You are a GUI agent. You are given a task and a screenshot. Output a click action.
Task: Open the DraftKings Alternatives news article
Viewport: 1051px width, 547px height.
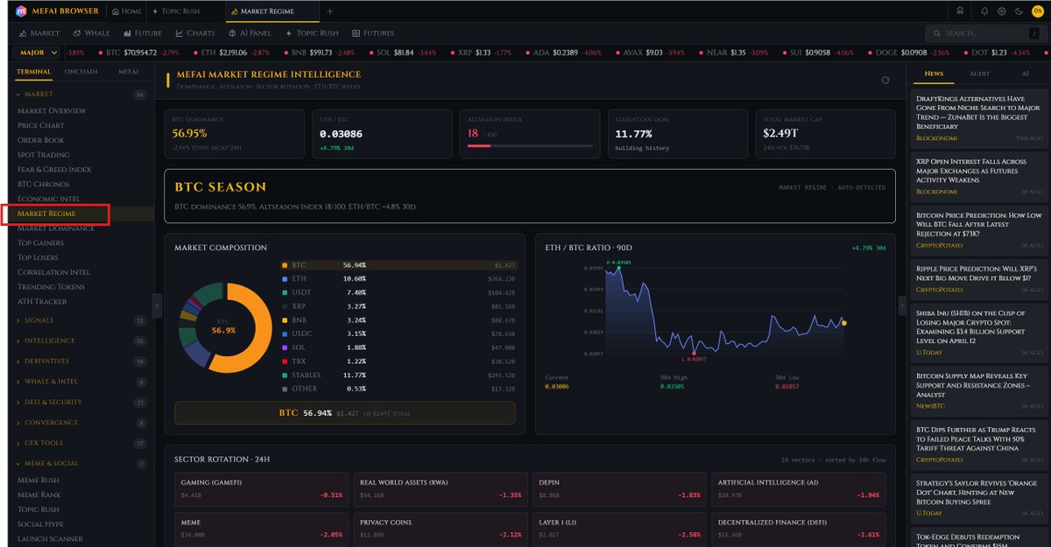pyautogui.click(x=979, y=118)
